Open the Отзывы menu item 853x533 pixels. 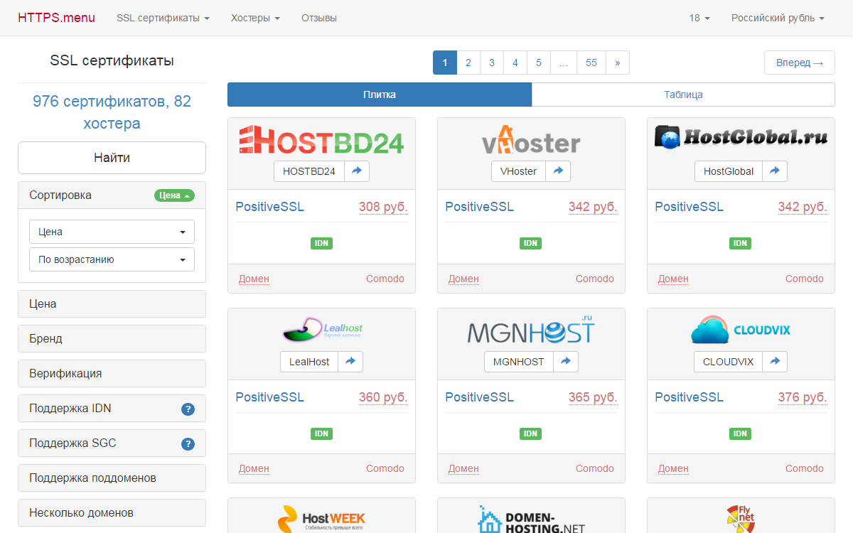[x=319, y=18]
